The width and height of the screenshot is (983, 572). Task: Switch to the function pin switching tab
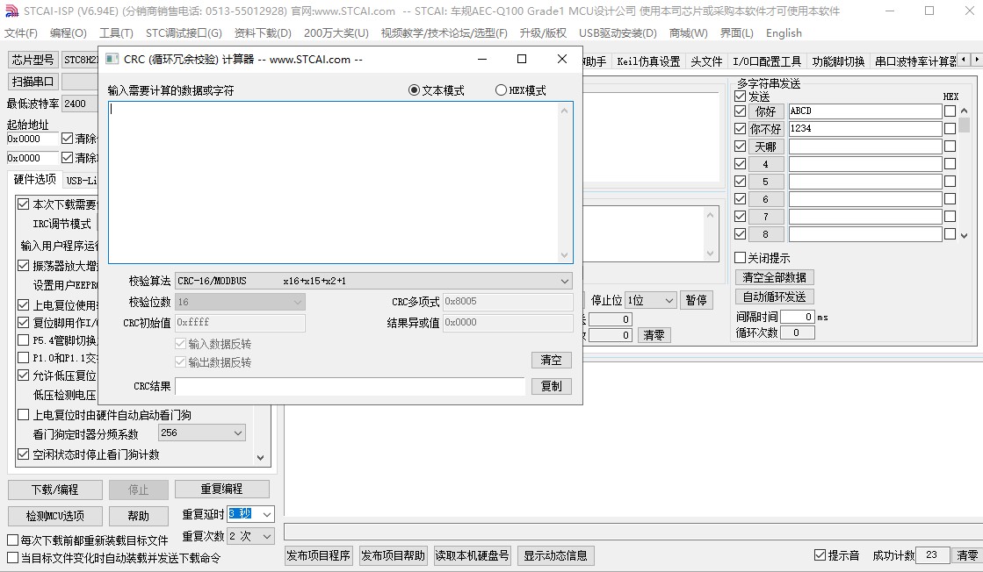pos(838,61)
